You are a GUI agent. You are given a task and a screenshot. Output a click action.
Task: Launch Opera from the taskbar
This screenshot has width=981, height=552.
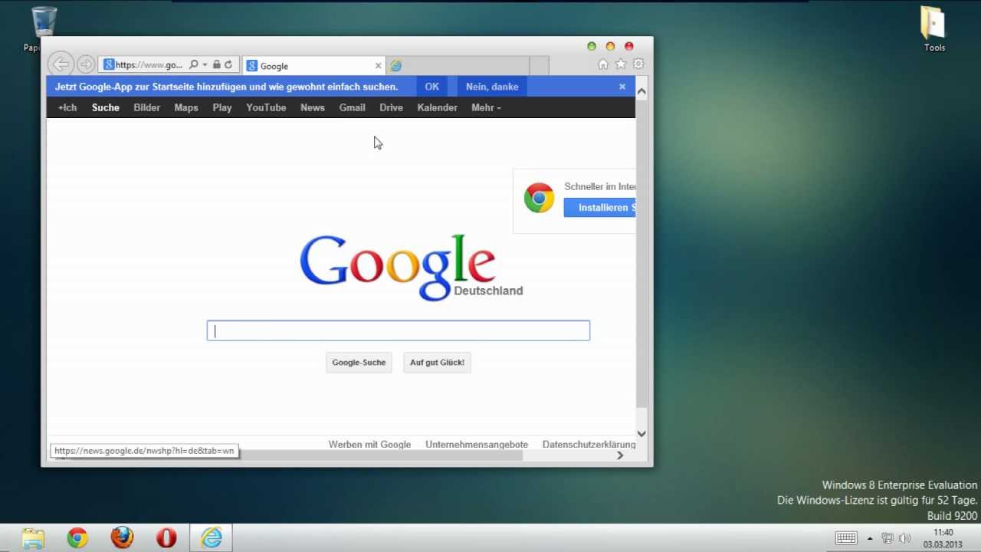[x=166, y=538]
